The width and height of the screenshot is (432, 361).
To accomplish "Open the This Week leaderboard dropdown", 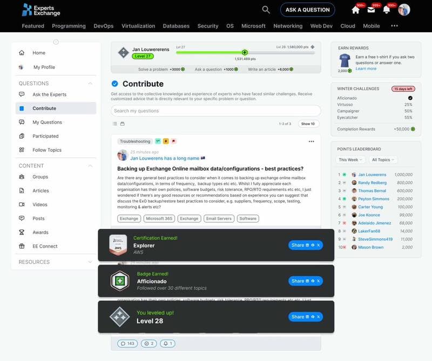I will point(350,160).
